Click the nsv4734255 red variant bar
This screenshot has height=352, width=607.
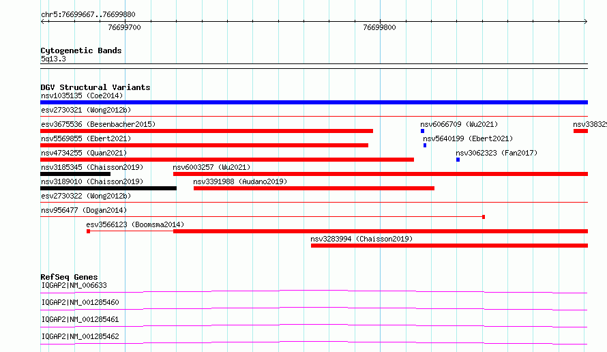click(x=227, y=160)
